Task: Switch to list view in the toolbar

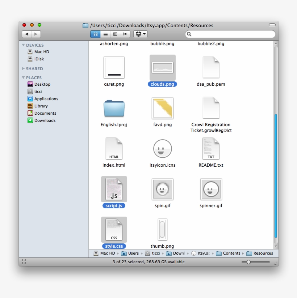Action: coord(105,34)
